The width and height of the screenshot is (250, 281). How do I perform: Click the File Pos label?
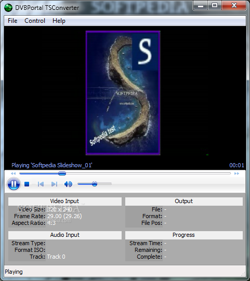[x=152, y=223]
